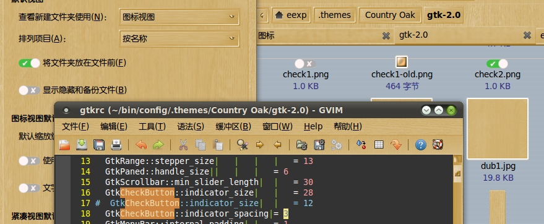Screen dimensions: 544x224
Task: Open Help menu in GVIM
Action: [313, 127]
